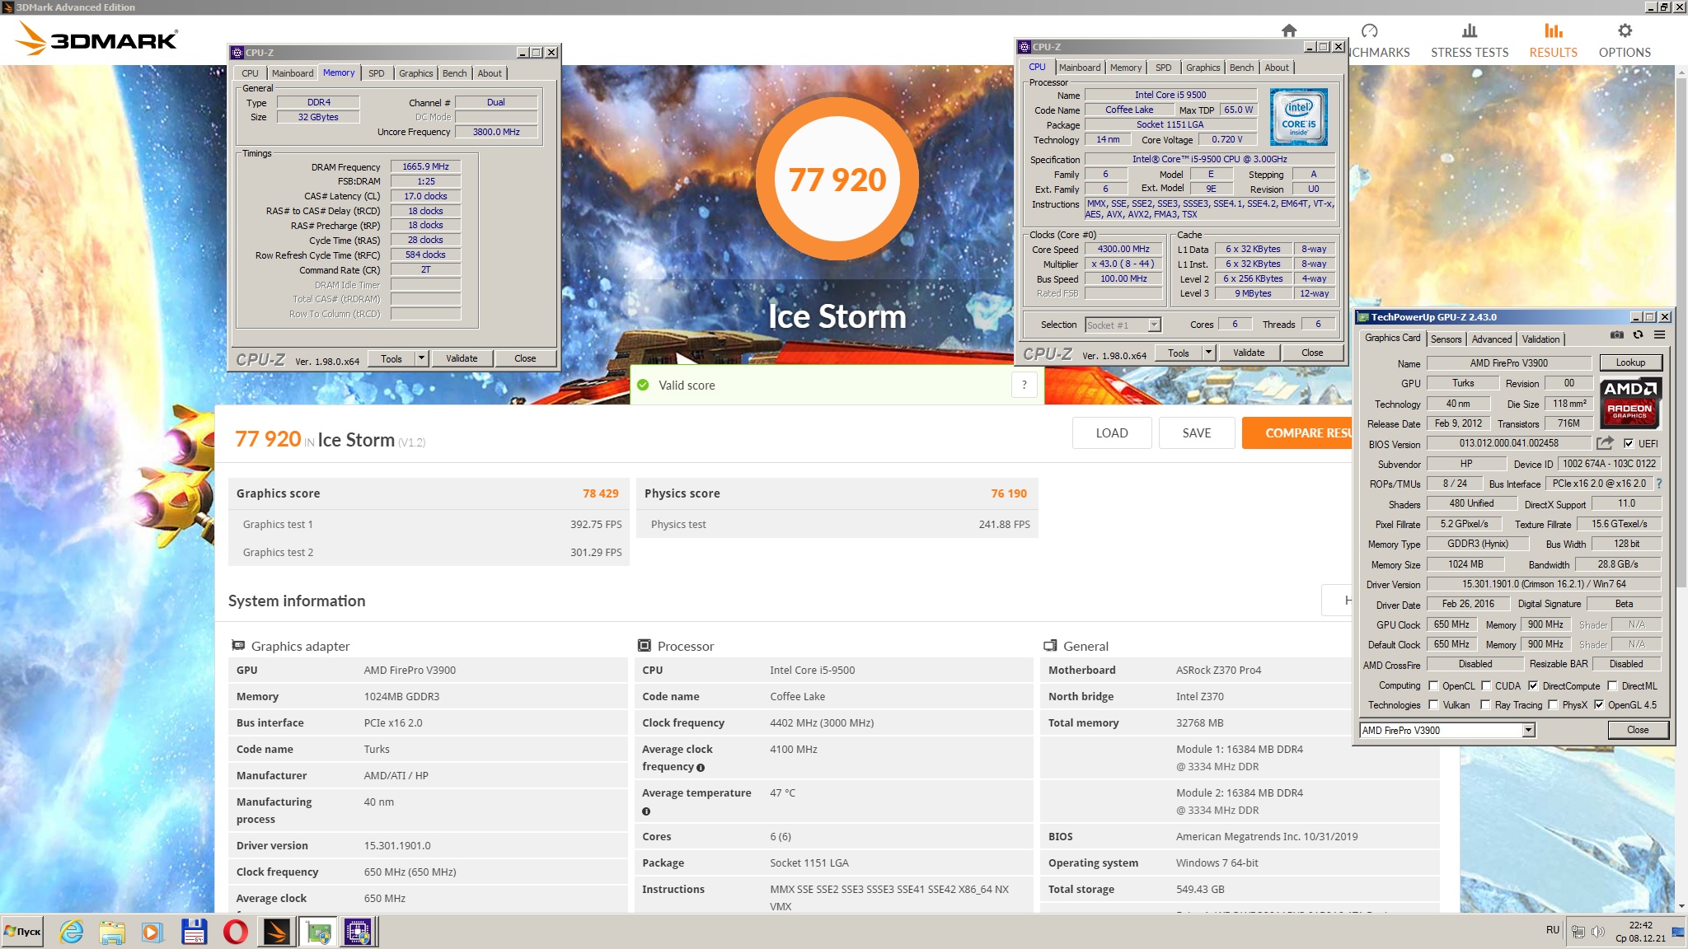This screenshot has width=1688, height=949.
Task: Click the SAVE button in 3DMark
Action: click(1197, 432)
